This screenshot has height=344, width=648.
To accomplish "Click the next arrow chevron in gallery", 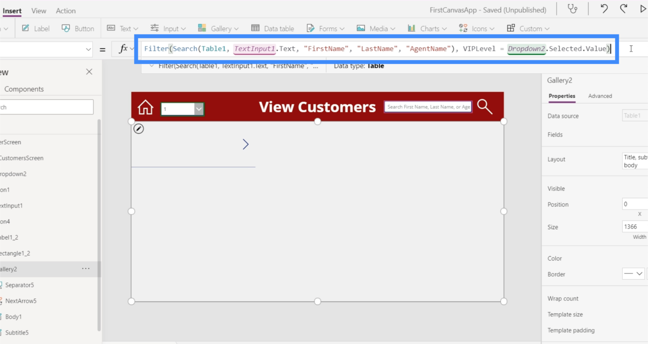I will click(x=246, y=144).
